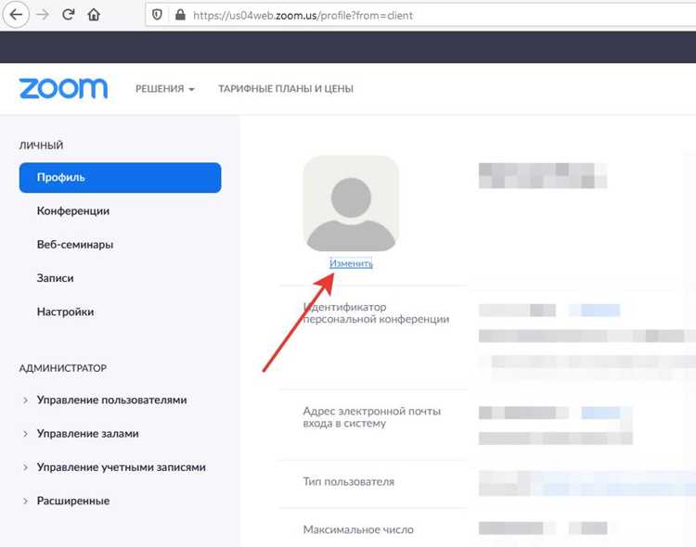
Task: Expand the Расширенные section
Action: [x=72, y=501]
